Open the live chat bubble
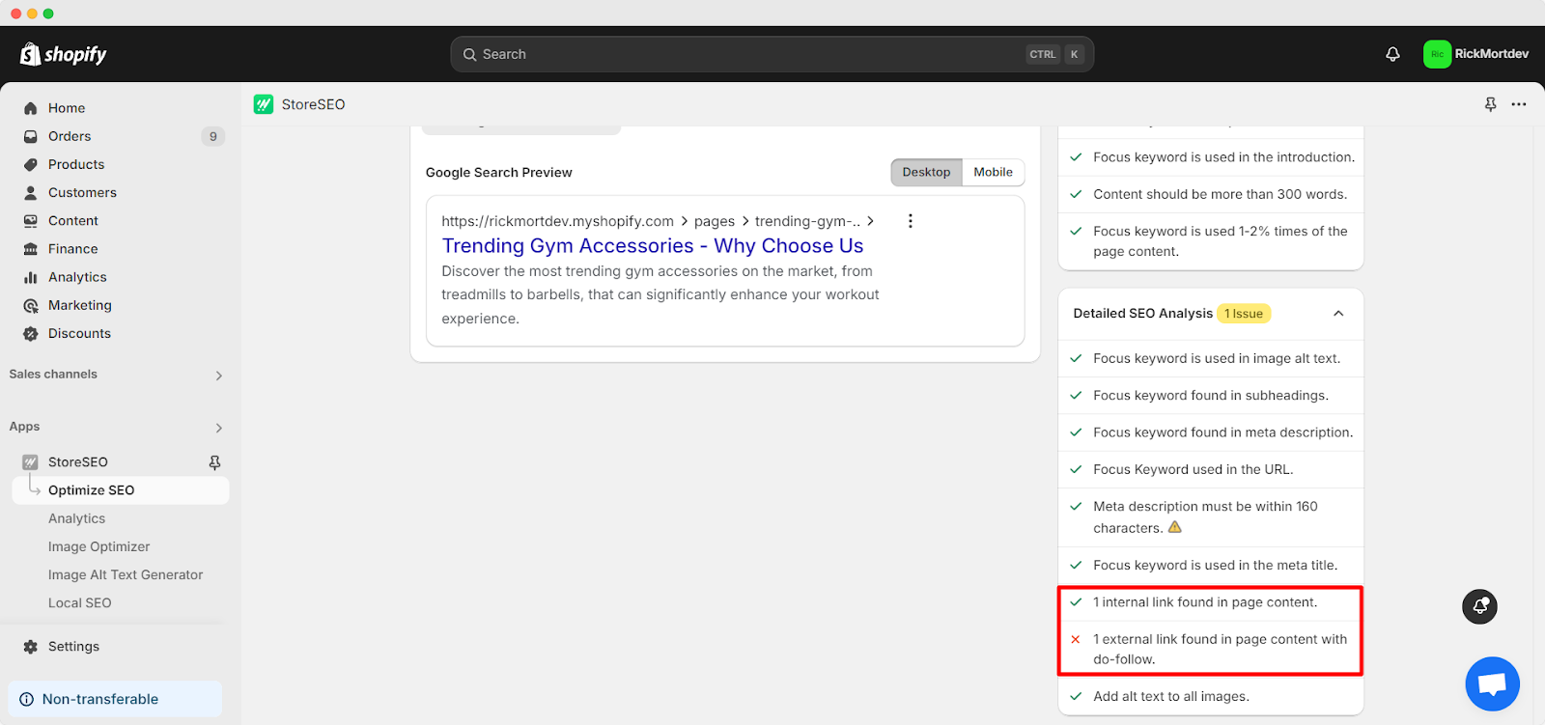Screen dimensions: 1545x725 coord(1492,683)
